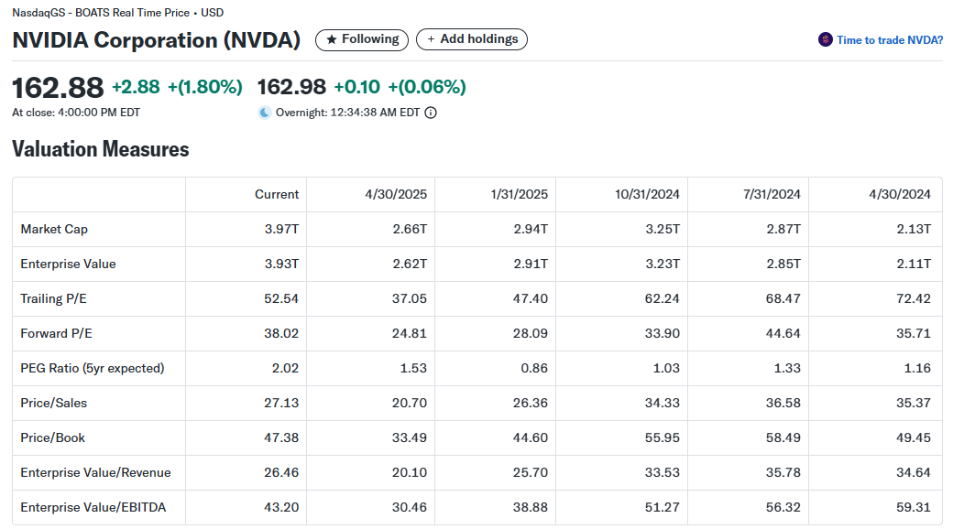The height and width of the screenshot is (529, 953).
Task: Click the overnight moon icon
Action: pos(265,113)
